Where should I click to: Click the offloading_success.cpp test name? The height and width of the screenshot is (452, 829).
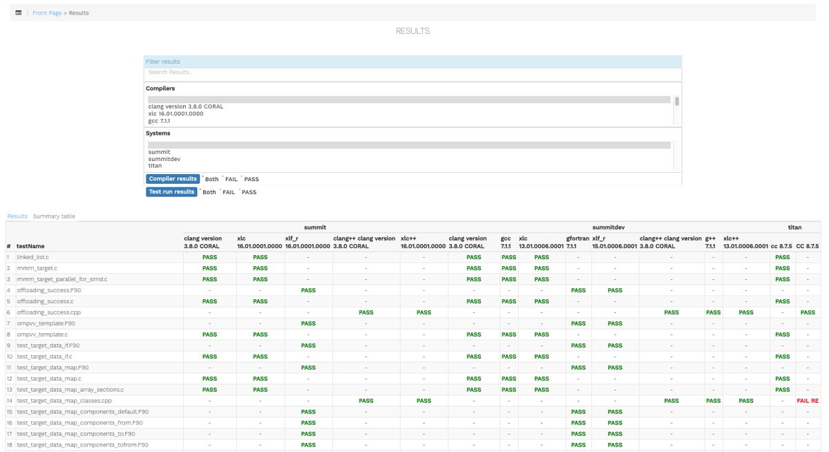pyautogui.click(x=49, y=312)
